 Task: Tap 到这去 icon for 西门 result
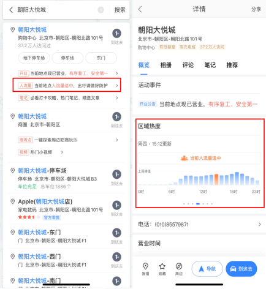116,257
